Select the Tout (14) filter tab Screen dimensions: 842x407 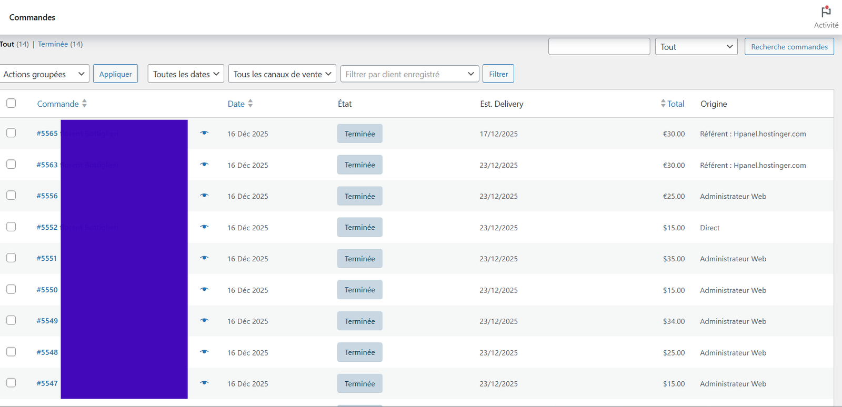(x=14, y=44)
